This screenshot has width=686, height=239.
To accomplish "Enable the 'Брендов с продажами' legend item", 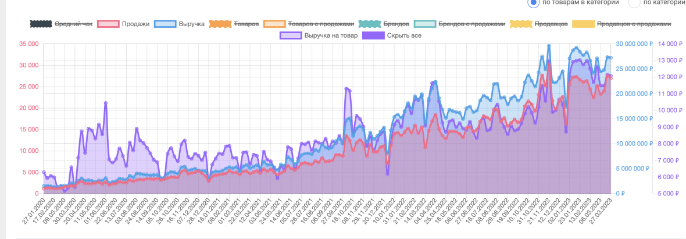I will click(459, 24).
